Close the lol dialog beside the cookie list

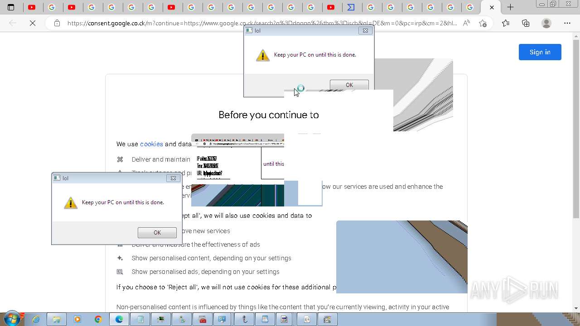[x=173, y=178]
